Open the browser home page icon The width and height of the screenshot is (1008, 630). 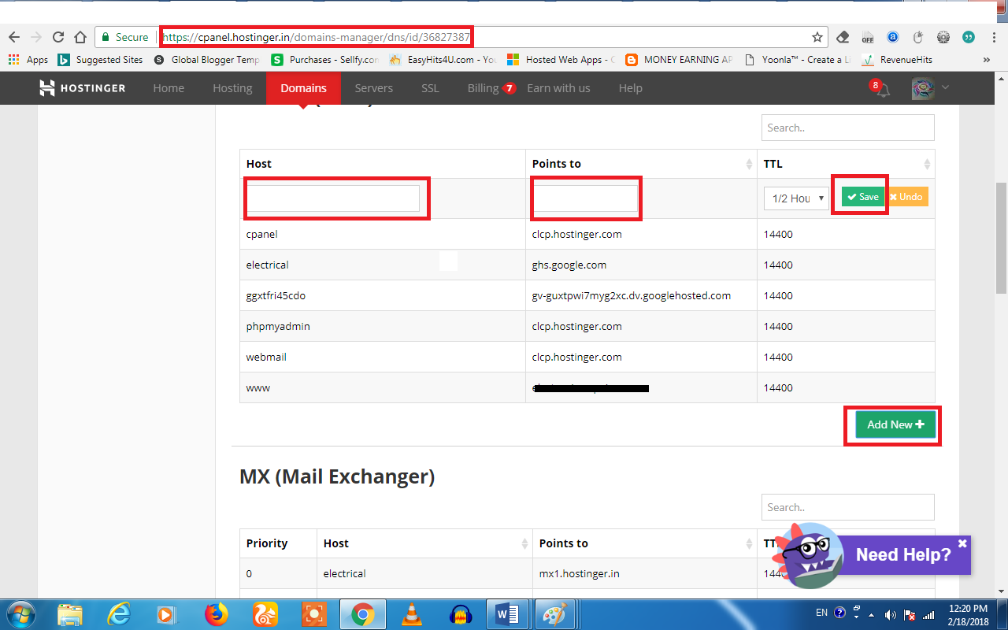tap(80, 37)
